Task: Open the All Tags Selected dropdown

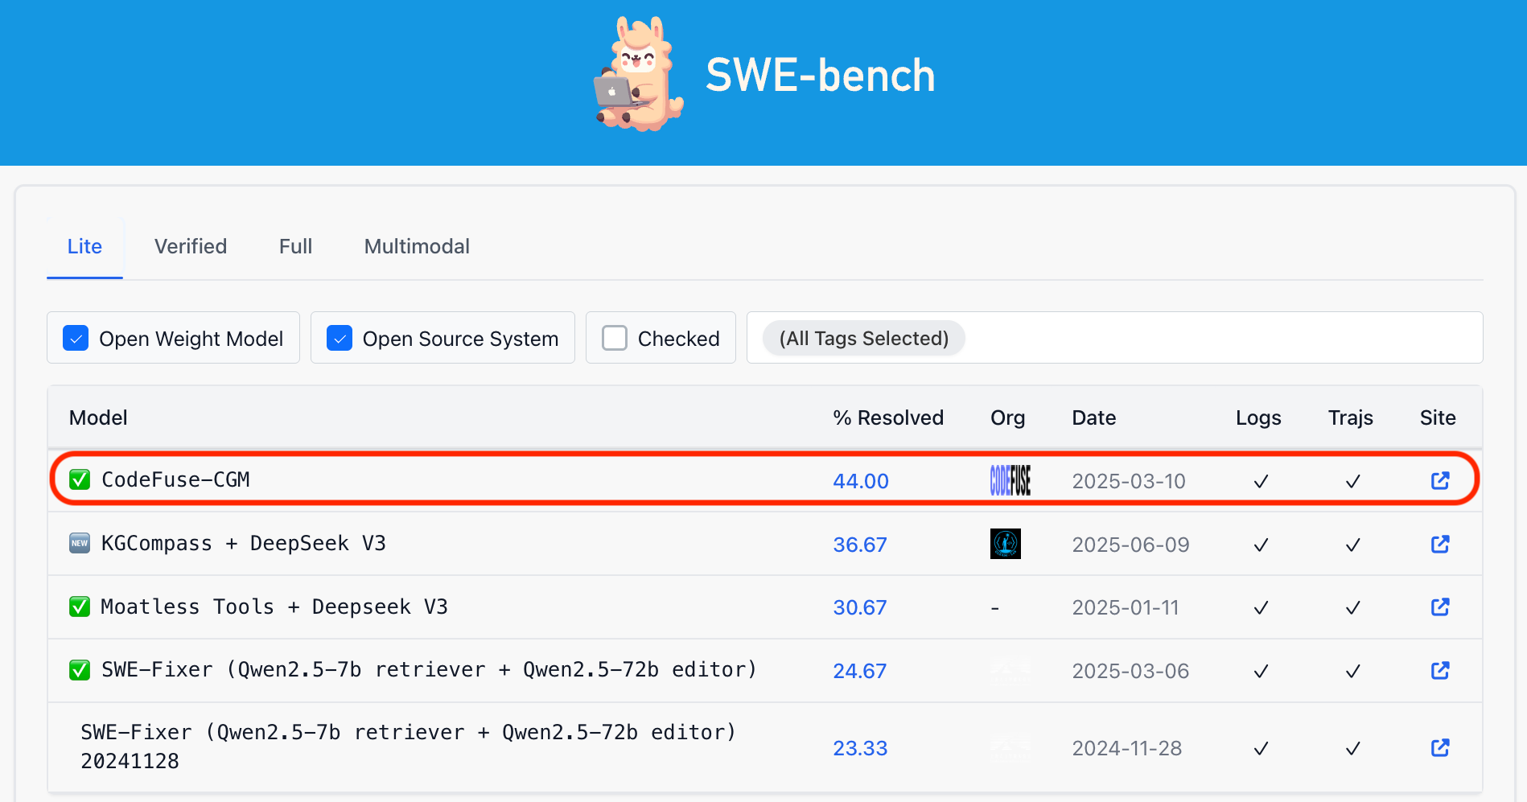Action: coord(862,338)
